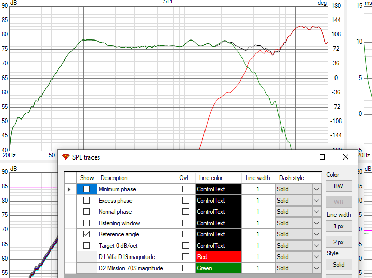
Task: Minimize the SPL traces window
Action: pos(299,157)
